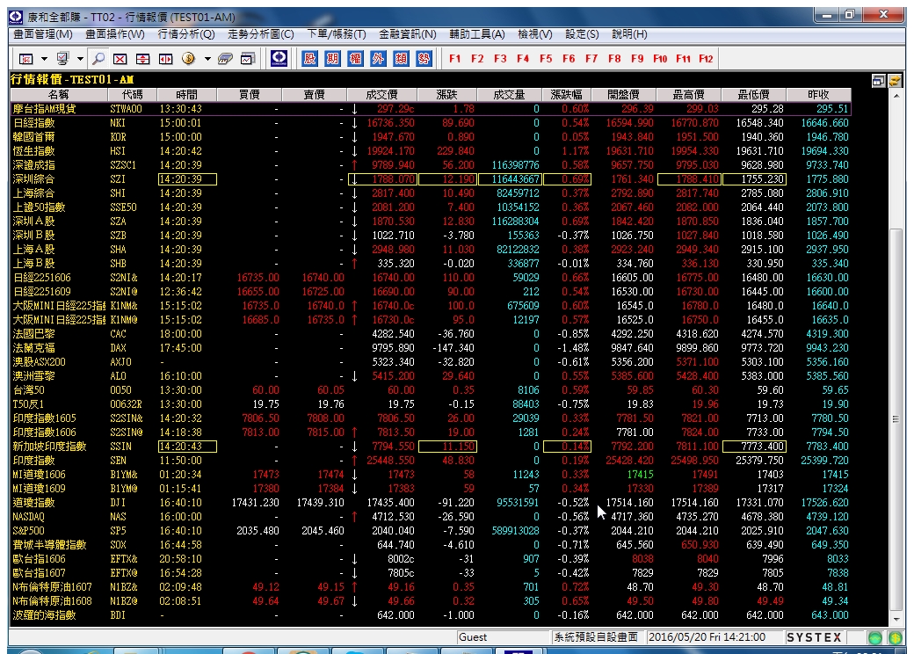The width and height of the screenshot is (914, 654).
Task: Select the S&P500 row
Action: tap(431, 530)
